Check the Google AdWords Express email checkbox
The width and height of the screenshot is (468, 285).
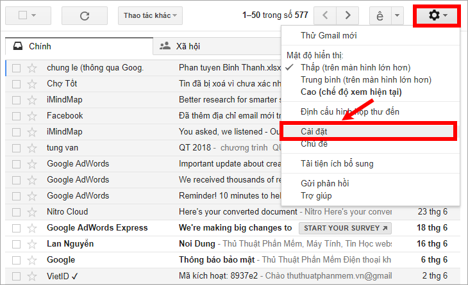click(17, 229)
